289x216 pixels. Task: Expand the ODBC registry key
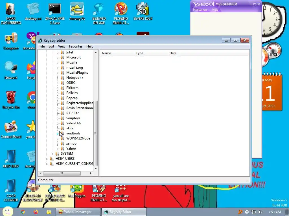[x=58, y=83]
